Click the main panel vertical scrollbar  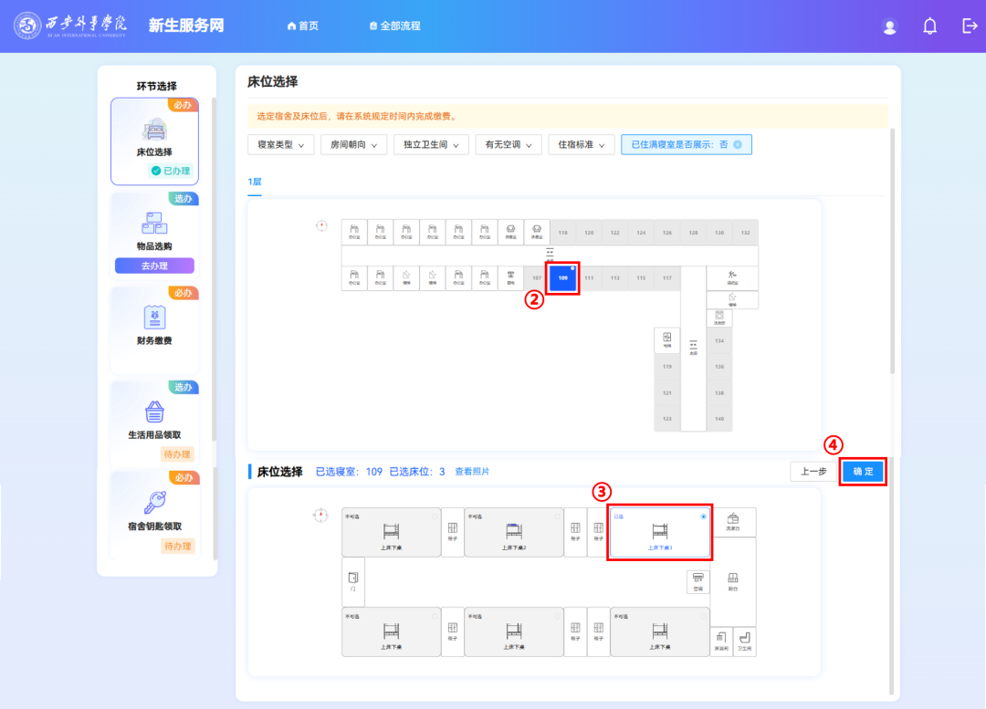click(892, 252)
